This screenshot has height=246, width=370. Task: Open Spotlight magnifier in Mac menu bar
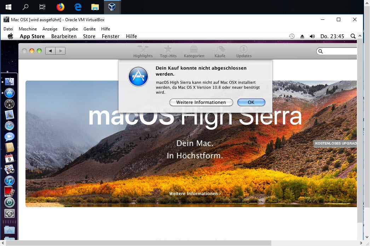(353, 36)
